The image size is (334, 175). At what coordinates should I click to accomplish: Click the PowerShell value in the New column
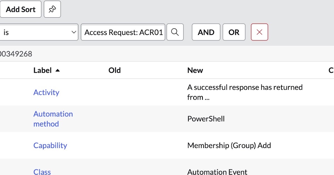coord(206,119)
